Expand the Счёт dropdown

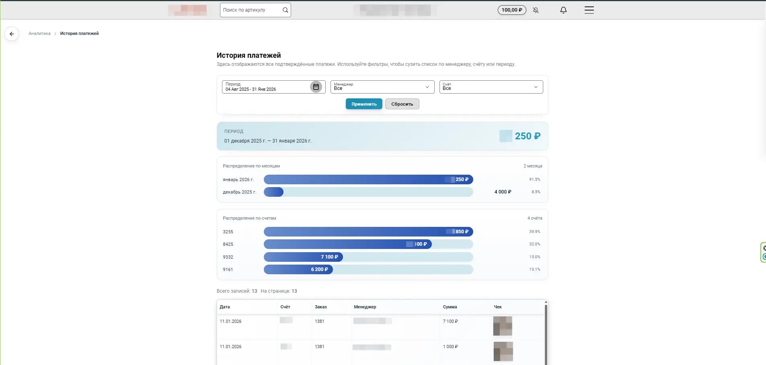pos(535,87)
